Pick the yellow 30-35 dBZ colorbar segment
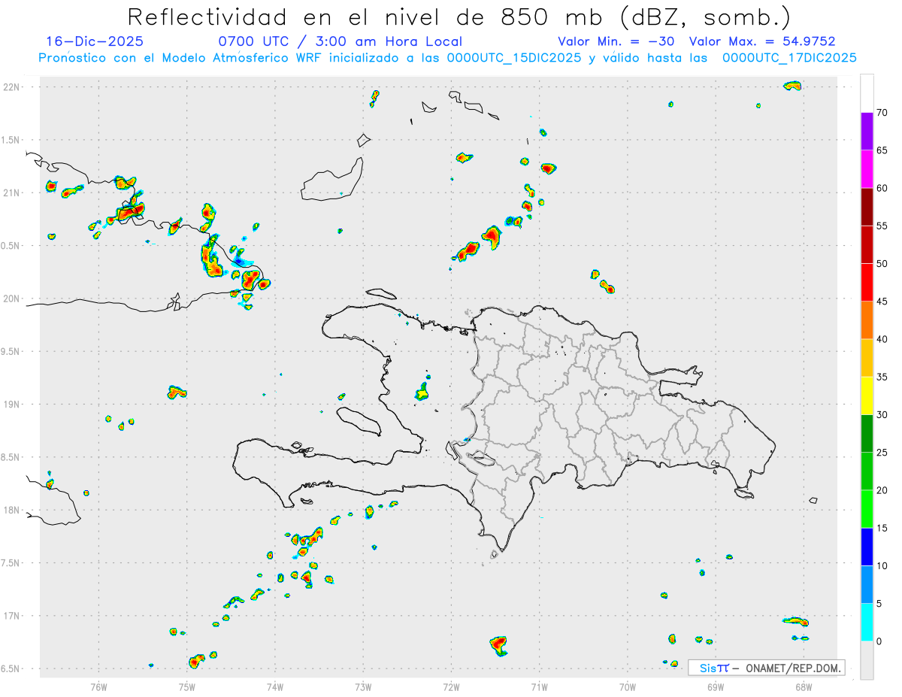The width and height of the screenshot is (902, 697). pyautogui.click(x=867, y=395)
